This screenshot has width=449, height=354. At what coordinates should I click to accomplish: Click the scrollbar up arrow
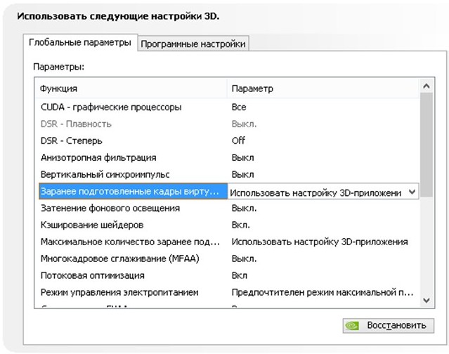pos(427,86)
